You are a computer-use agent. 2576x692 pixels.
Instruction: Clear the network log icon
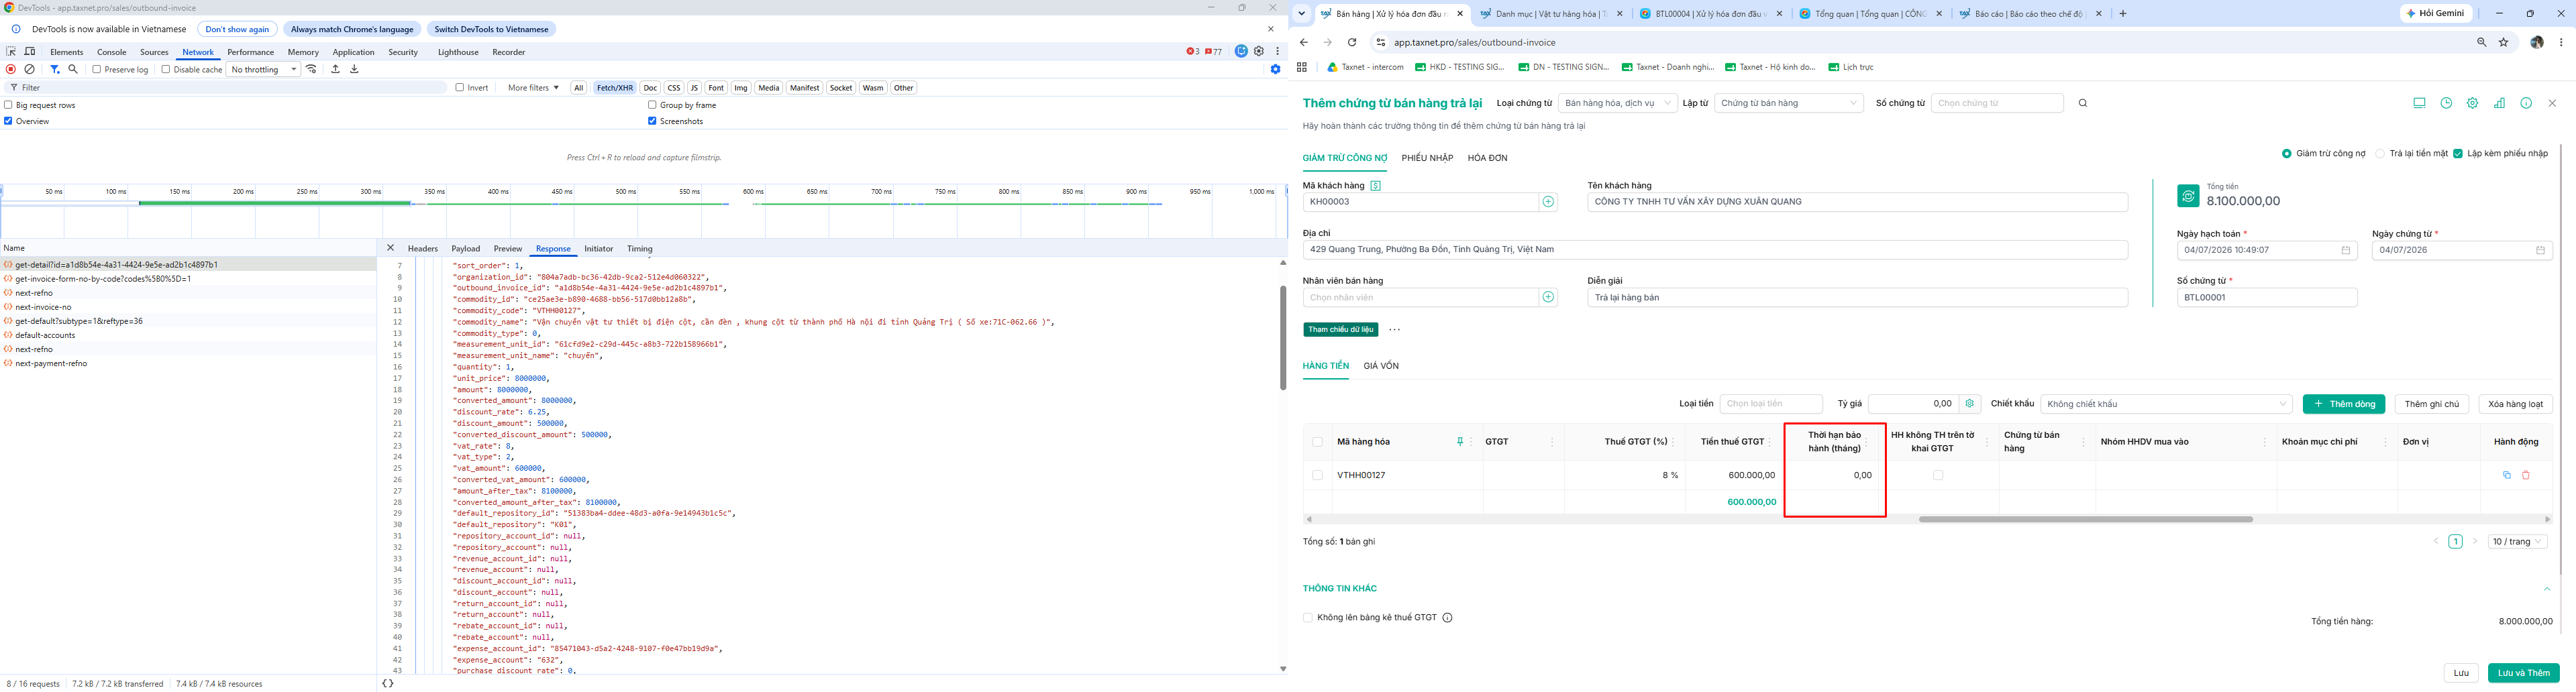30,69
